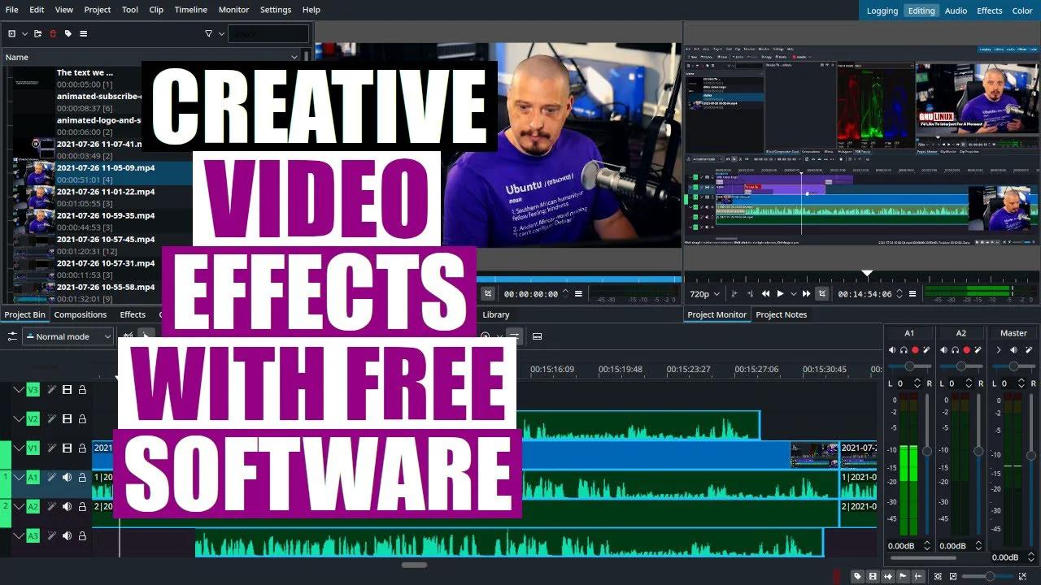This screenshot has height=585, width=1041.
Task: Click the timeline track settings icon beside Normal mode
Action: pyautogui.click(x=12, y=336)
